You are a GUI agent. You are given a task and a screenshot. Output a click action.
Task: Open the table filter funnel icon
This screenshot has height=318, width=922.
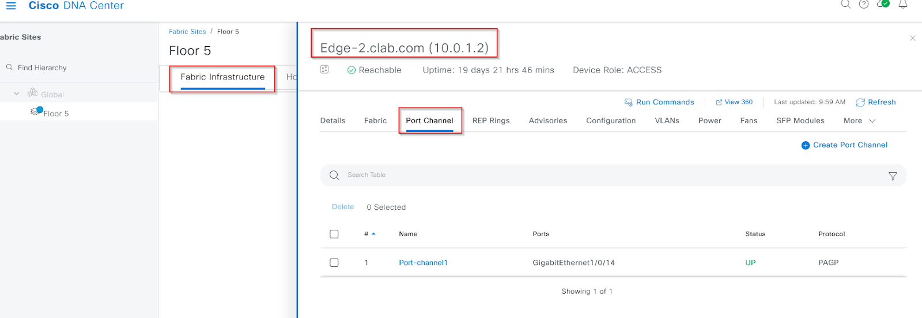tap(893, 176)
